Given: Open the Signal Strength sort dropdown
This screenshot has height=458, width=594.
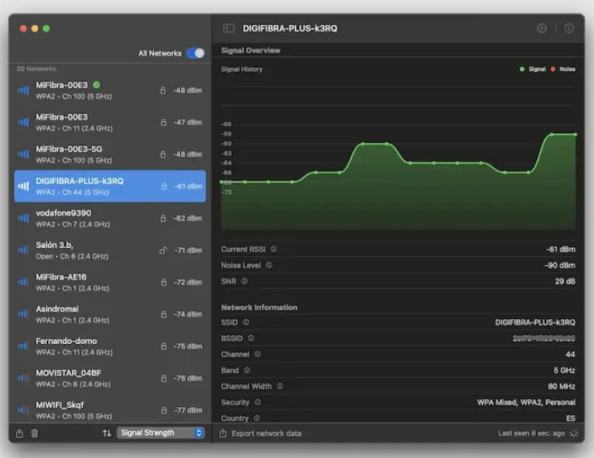Looking at the screenshot, I should [x=161, y=433].
